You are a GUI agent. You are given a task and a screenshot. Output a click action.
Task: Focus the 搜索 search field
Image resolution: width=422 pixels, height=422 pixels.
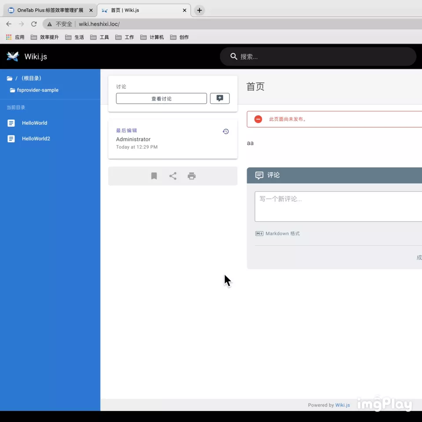(318, 57)
